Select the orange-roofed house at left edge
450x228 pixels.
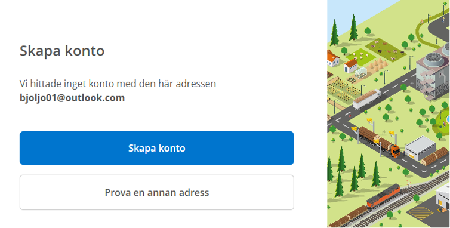coord(332,58)
